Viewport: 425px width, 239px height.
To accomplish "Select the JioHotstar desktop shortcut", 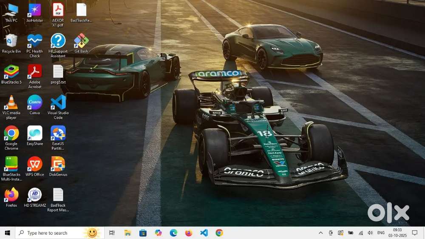I will coord(35,10).
